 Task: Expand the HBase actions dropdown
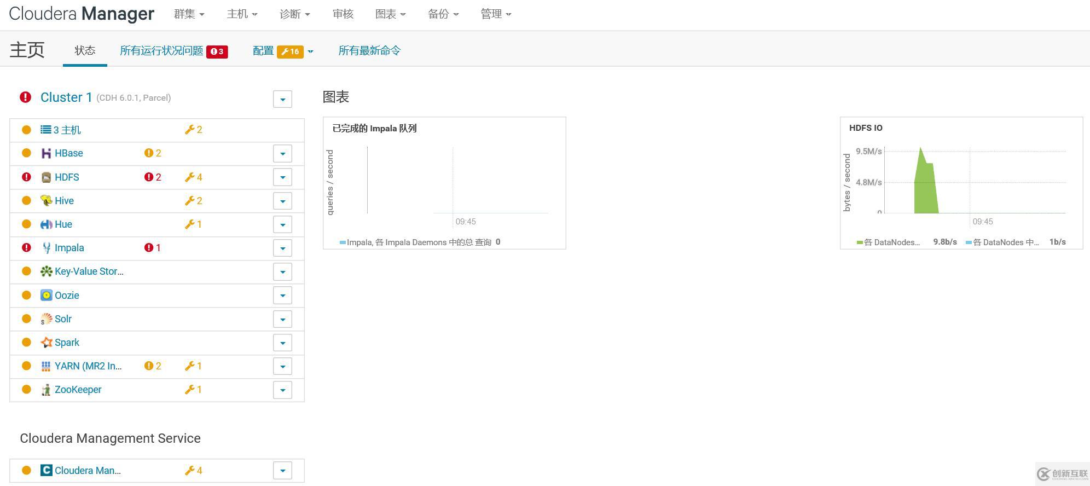[x=282, y=154]
